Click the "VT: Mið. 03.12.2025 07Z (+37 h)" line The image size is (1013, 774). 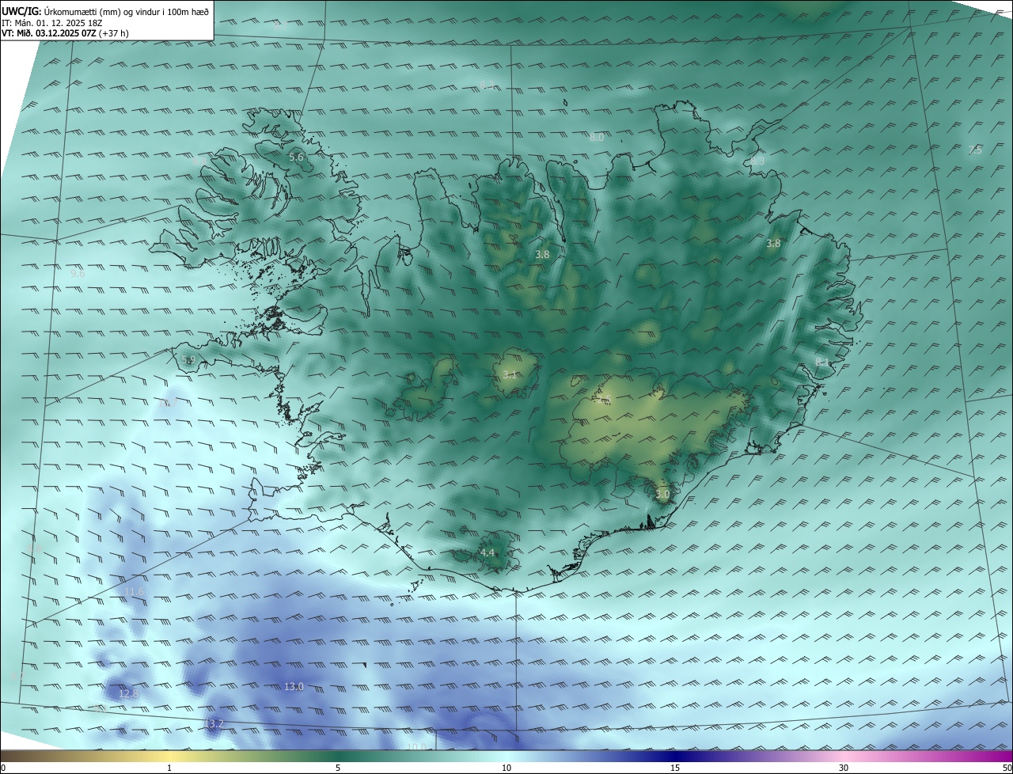pyautogui.click(x=65, y=33)
